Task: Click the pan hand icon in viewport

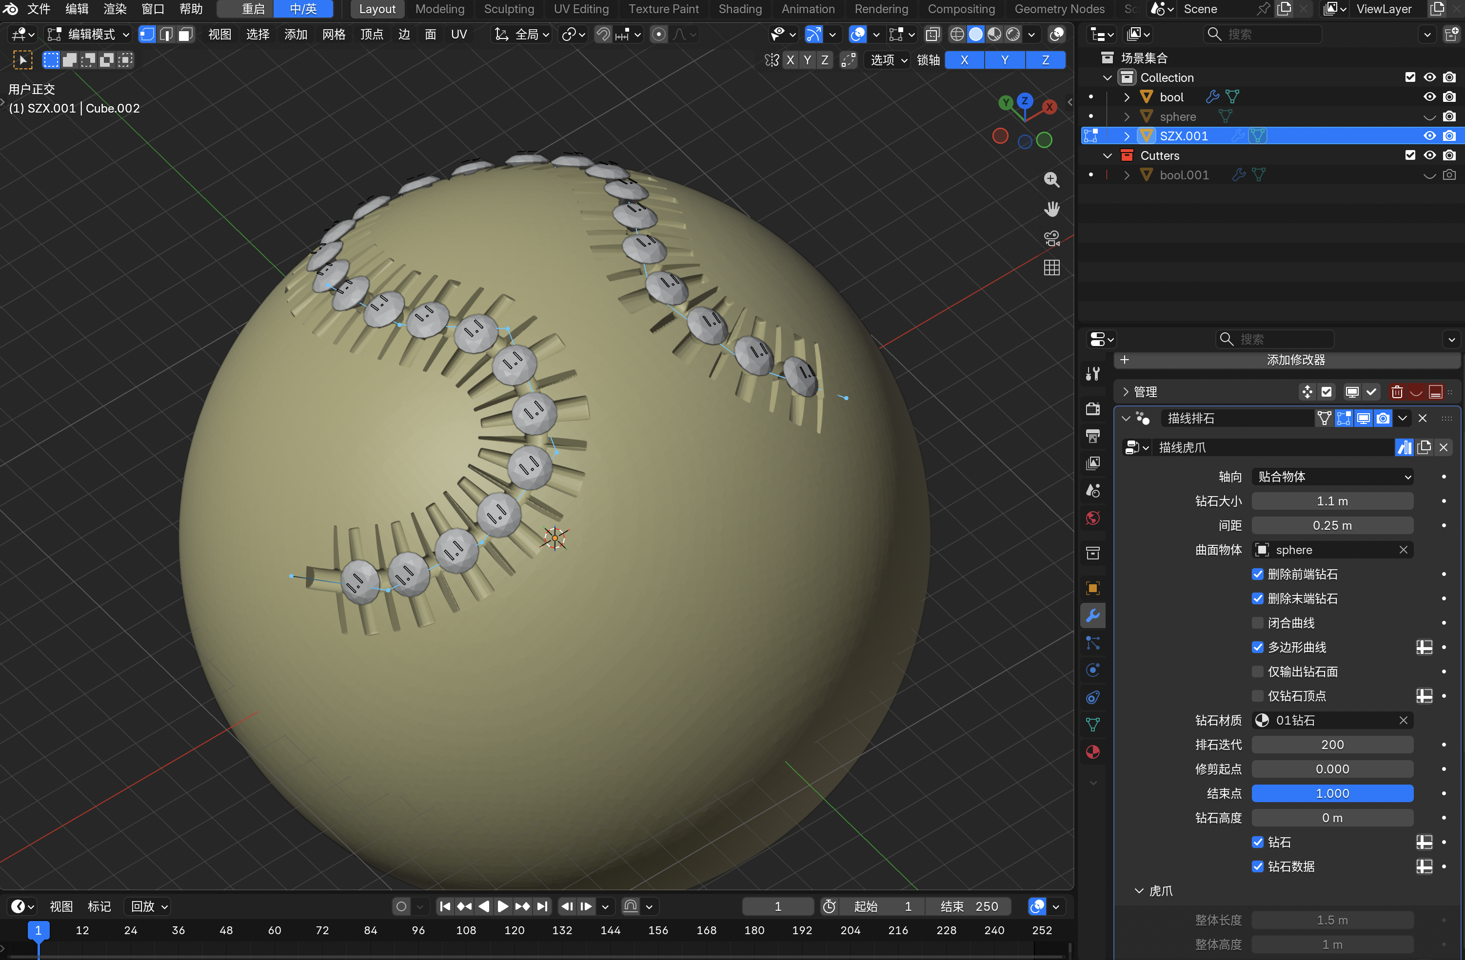Action: 1051,209
